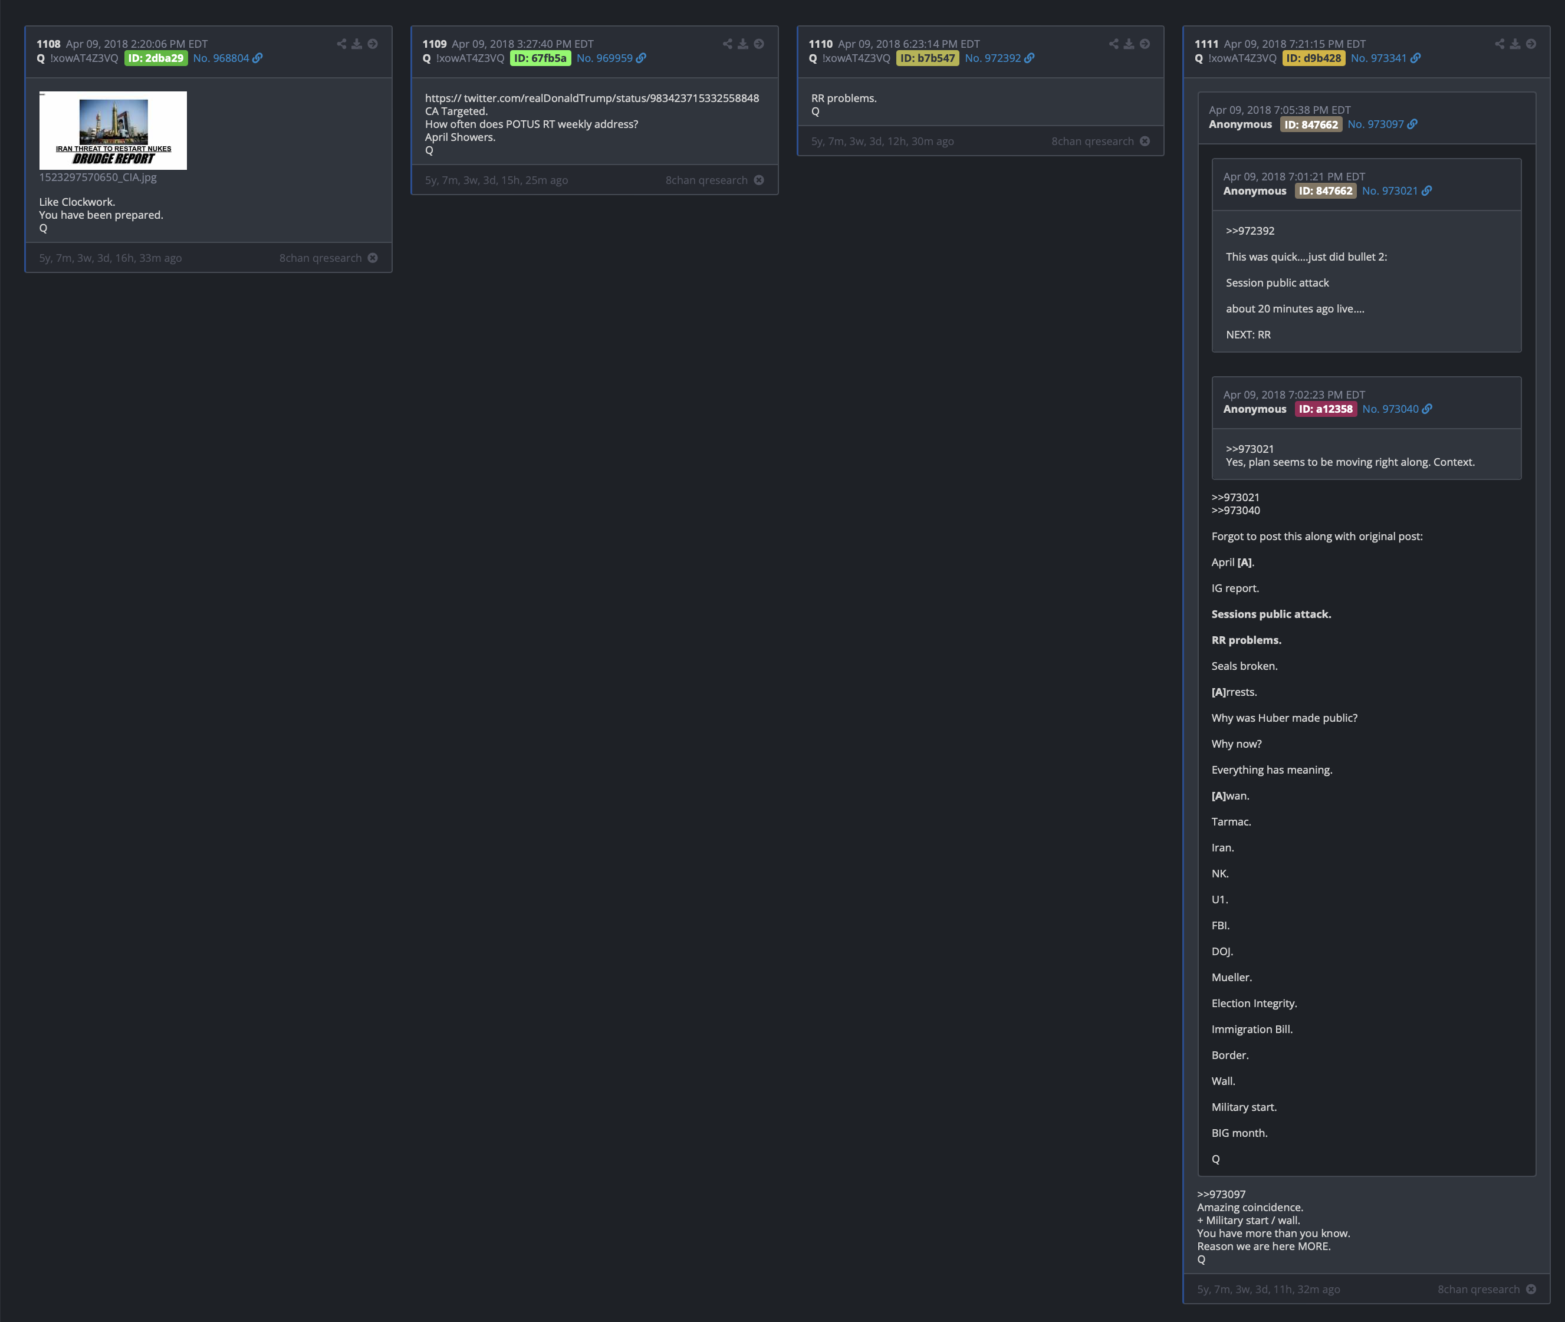Click '8chan qresearch' in post 1109 footer

pos(707,180)
